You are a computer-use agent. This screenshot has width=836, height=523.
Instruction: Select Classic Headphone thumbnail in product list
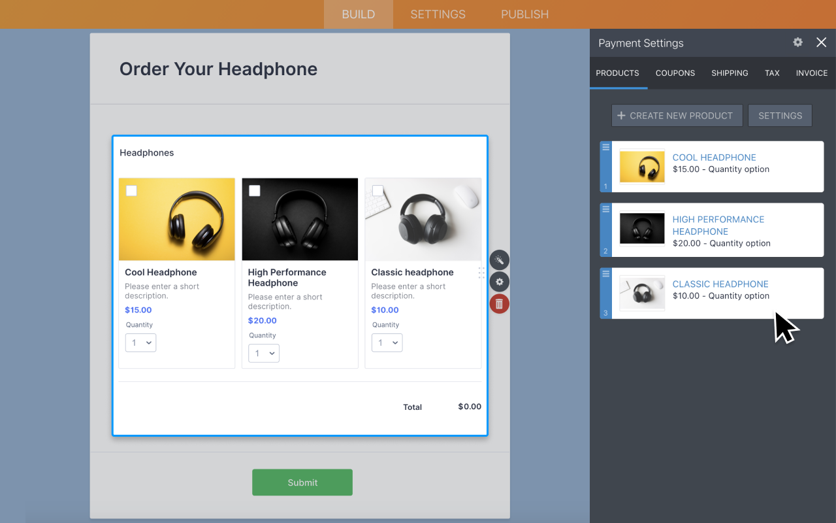(642, 293)
